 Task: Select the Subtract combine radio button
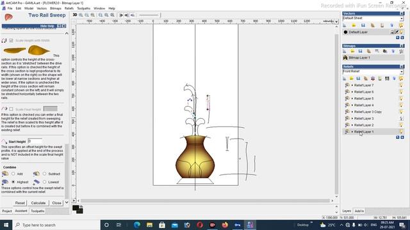click(x=44, y=174)
